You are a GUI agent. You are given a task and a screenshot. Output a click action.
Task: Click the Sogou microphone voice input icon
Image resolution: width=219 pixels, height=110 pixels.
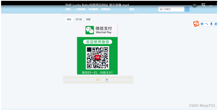[211, 24]
